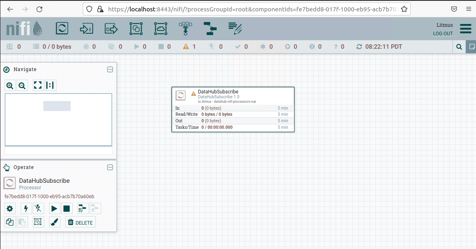This screenshot has width=476, height=249.
Task: Click the Save to Pocket icon
Action: 454,9
